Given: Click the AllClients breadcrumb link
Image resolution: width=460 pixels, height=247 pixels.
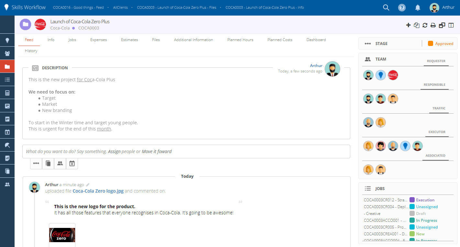Looking at the screenshot, I should click(x=120, y=7).
